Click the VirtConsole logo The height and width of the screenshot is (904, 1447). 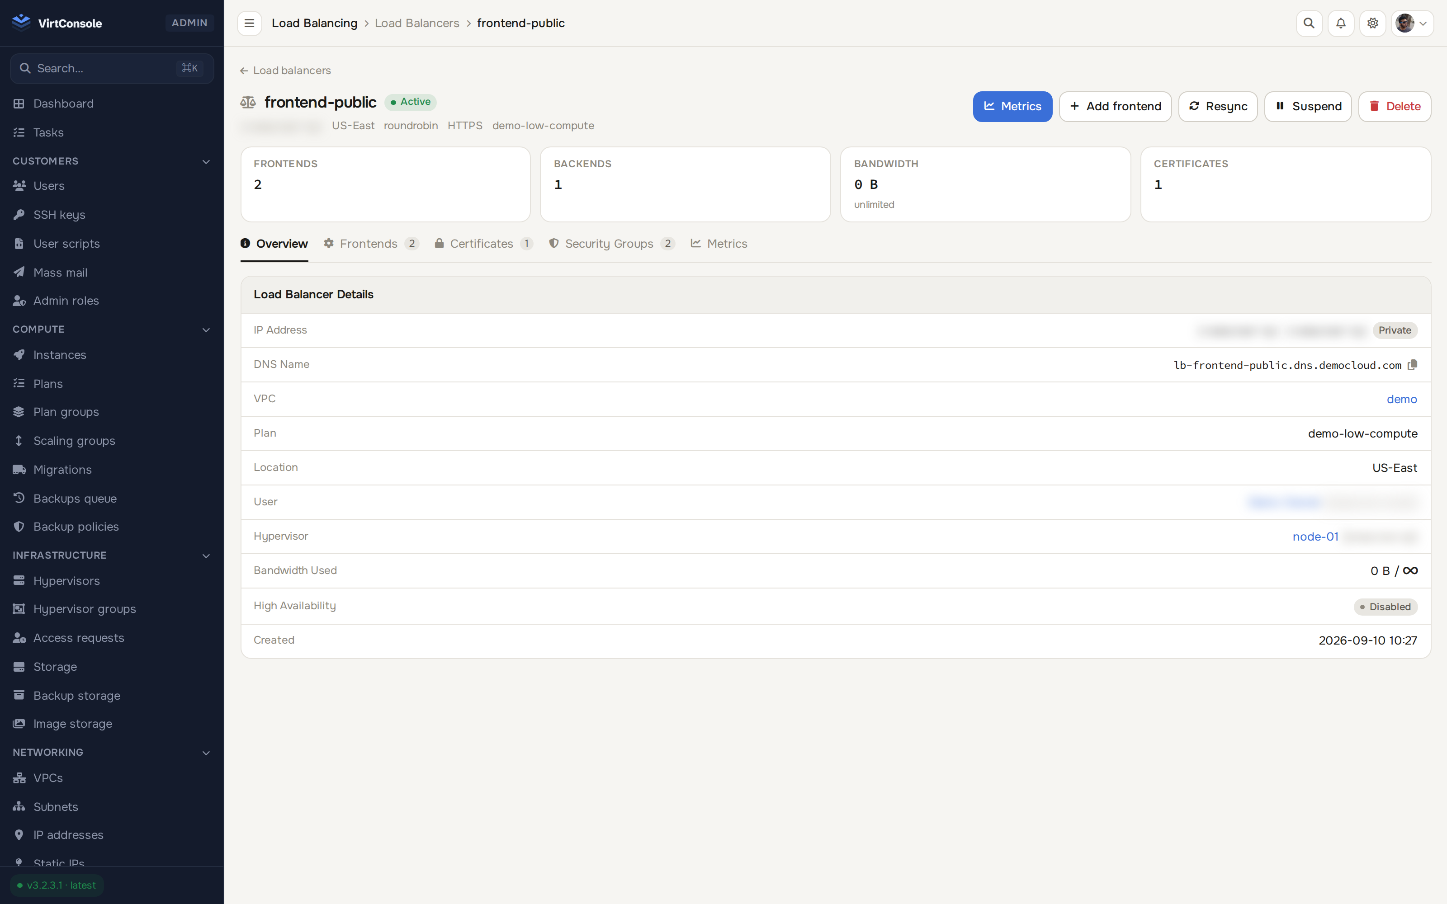(x=57, y=23)
